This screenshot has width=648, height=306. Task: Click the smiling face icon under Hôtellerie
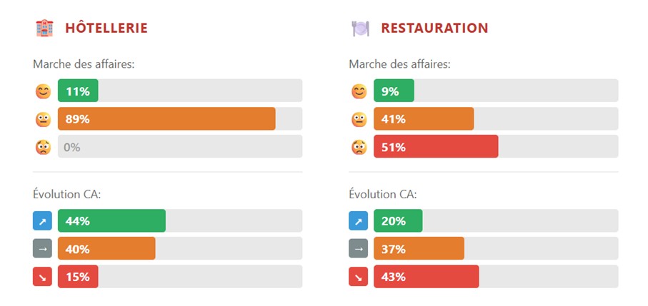pos(44,91)
